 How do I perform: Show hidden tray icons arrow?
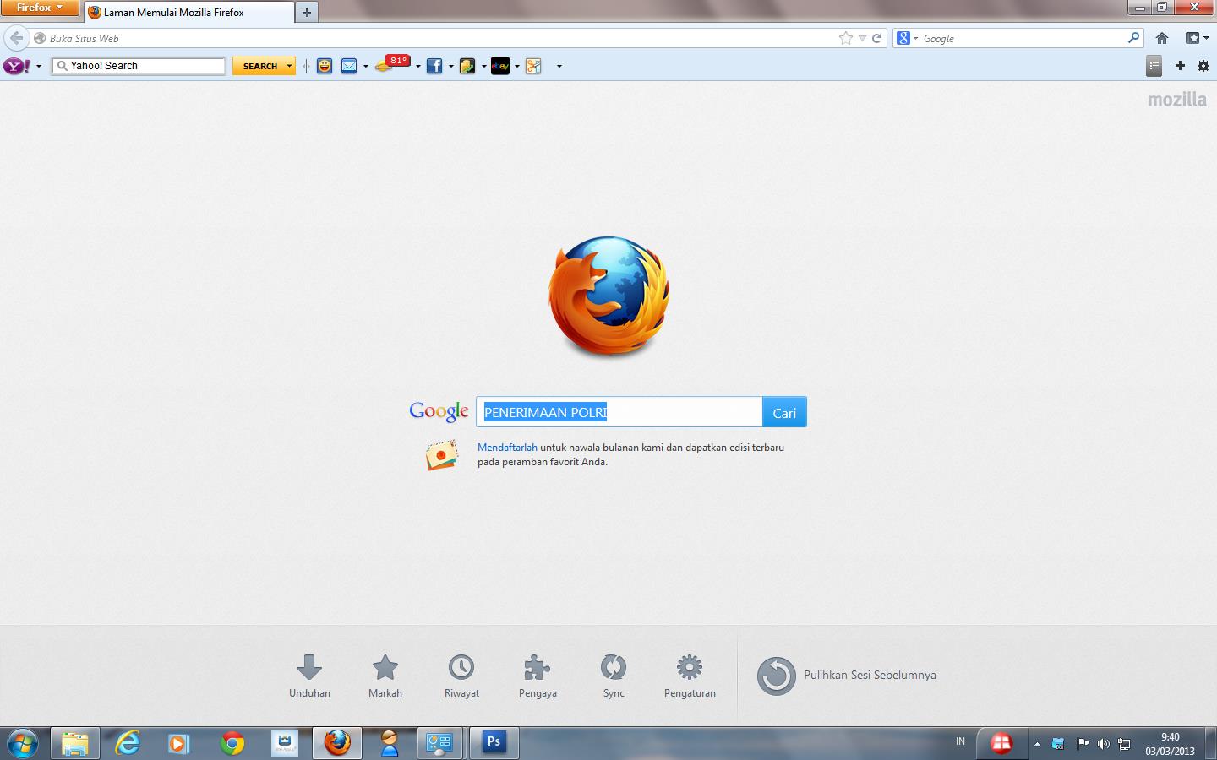[x=1037, y=744]
